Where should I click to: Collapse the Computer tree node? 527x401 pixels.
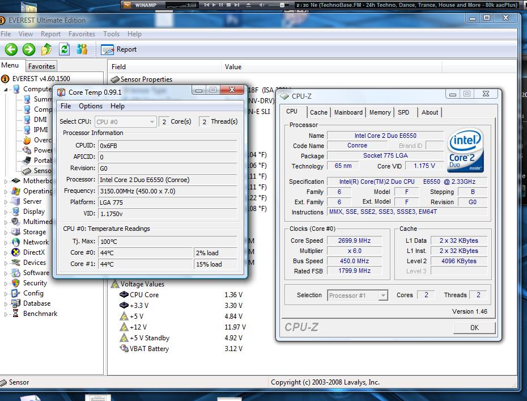[5, 90]
